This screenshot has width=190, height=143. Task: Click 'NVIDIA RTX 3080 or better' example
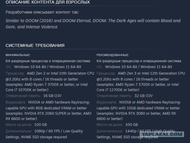tap(138, 113)
